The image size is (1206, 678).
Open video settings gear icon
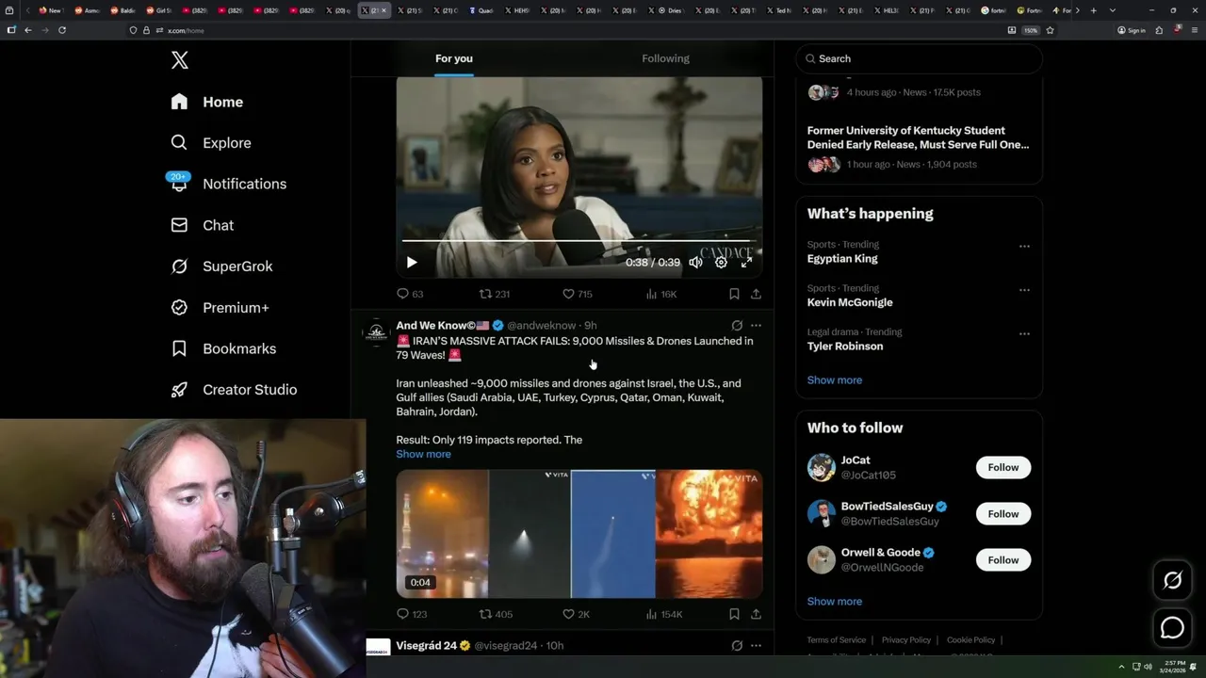point(721,263)
